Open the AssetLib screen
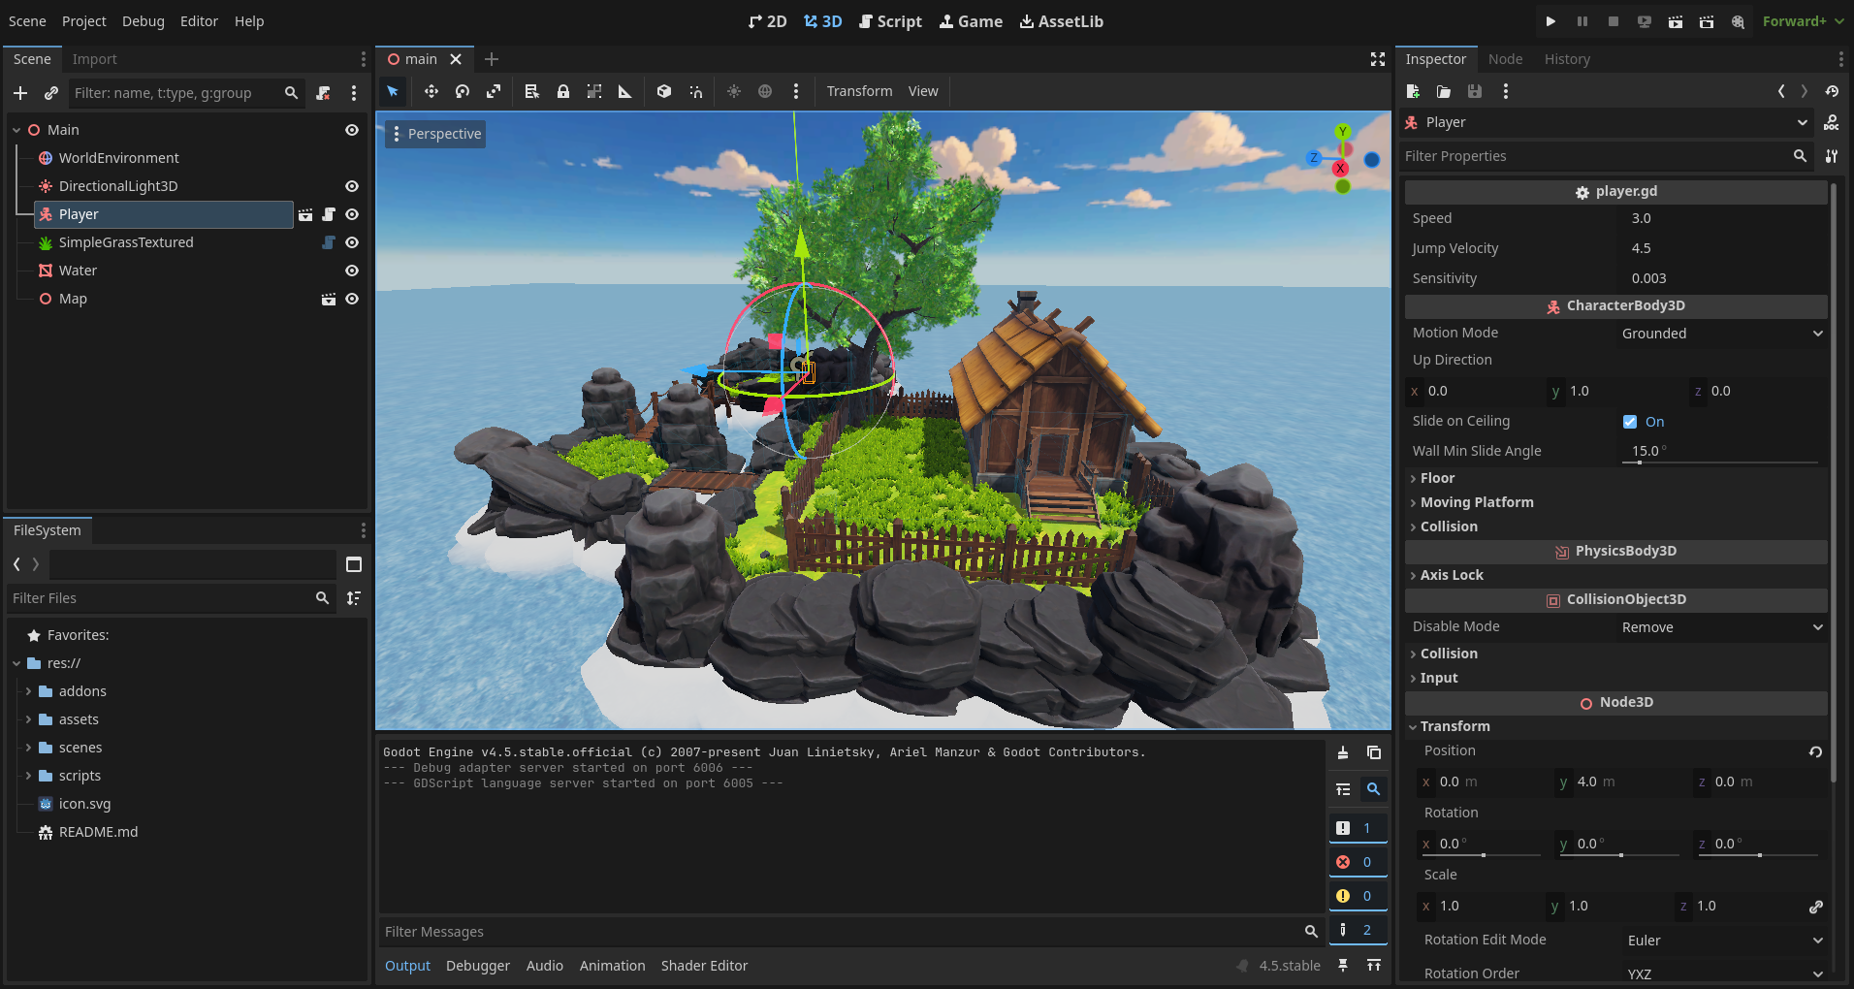The image size is (1854, 989). click(x=1061, y=20)
